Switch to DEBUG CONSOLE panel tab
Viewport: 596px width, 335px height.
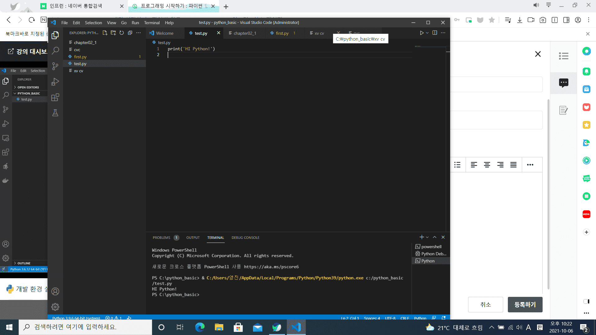(x=245, y=238)
